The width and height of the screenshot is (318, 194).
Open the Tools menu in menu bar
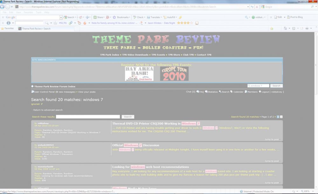(38, 12)
